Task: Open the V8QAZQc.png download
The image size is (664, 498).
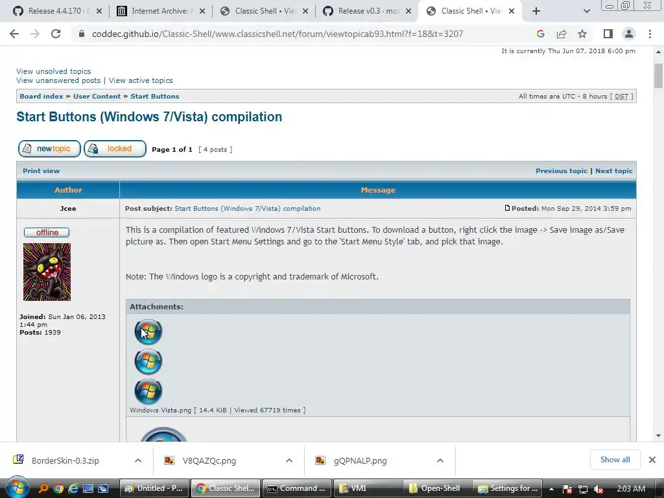Action: 209,460
